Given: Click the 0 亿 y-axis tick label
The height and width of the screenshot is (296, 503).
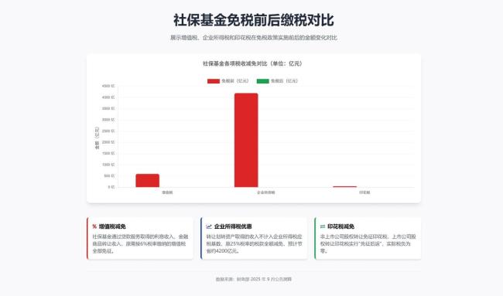Looking at the screenshot, I should [x=111, y=187].
